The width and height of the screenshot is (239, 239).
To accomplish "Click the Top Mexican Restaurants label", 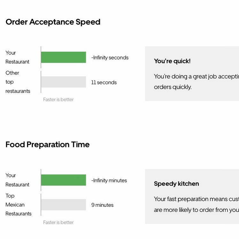I will tap(19, 205).
